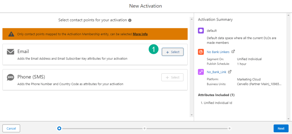The width and height of the screenshot is (292, 134).
Task: Open external link icon next to No_Bank_Link
Action: [x=230, y=72]
